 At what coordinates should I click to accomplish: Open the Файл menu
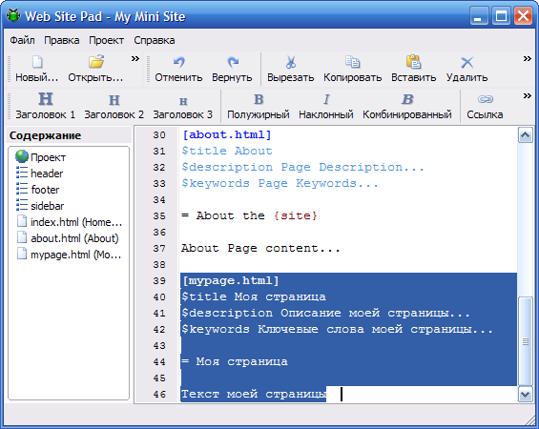[x=22, y=40]
